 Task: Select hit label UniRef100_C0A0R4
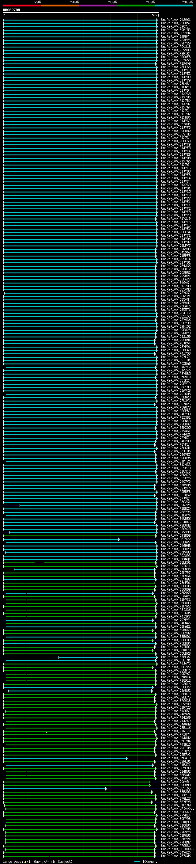[175, 782]
